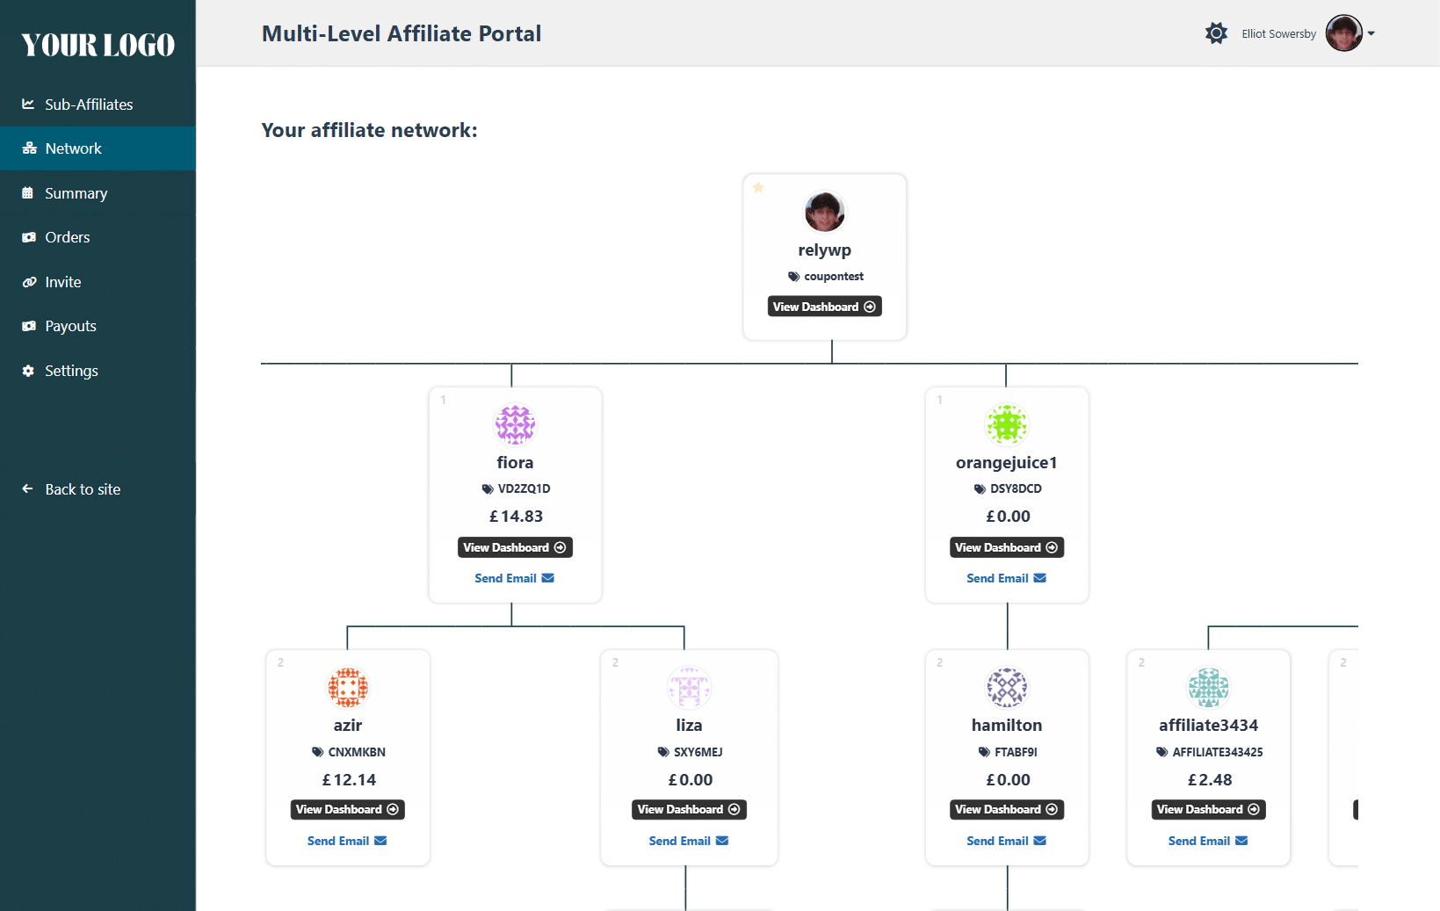
Task: Click the tag icon beside VD2ZQ1D
Action: pos(488,489)
